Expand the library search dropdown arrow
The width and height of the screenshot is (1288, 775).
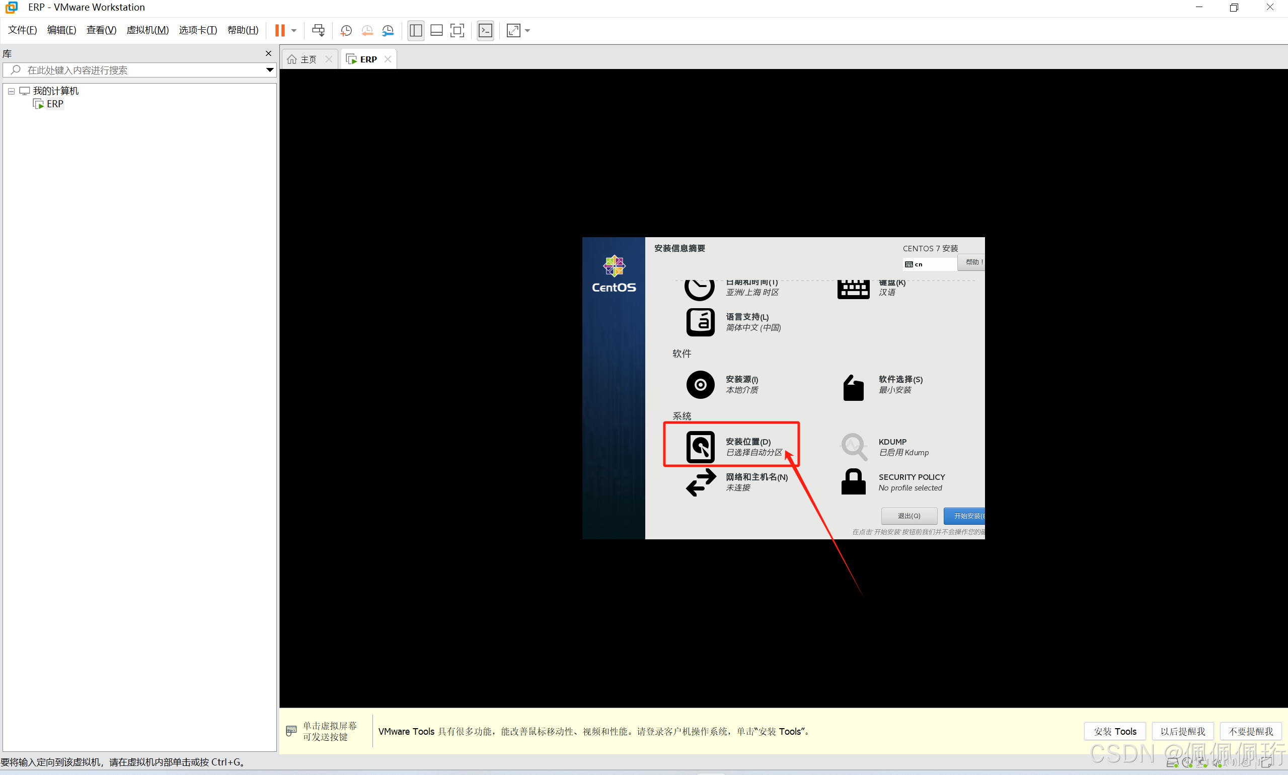tap(270, 70)
